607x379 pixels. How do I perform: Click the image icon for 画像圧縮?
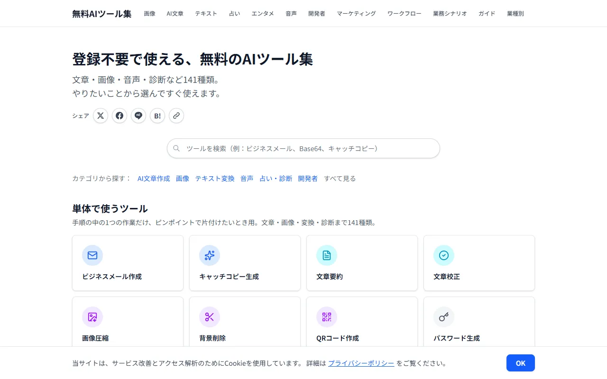click(x=92, y=317)
